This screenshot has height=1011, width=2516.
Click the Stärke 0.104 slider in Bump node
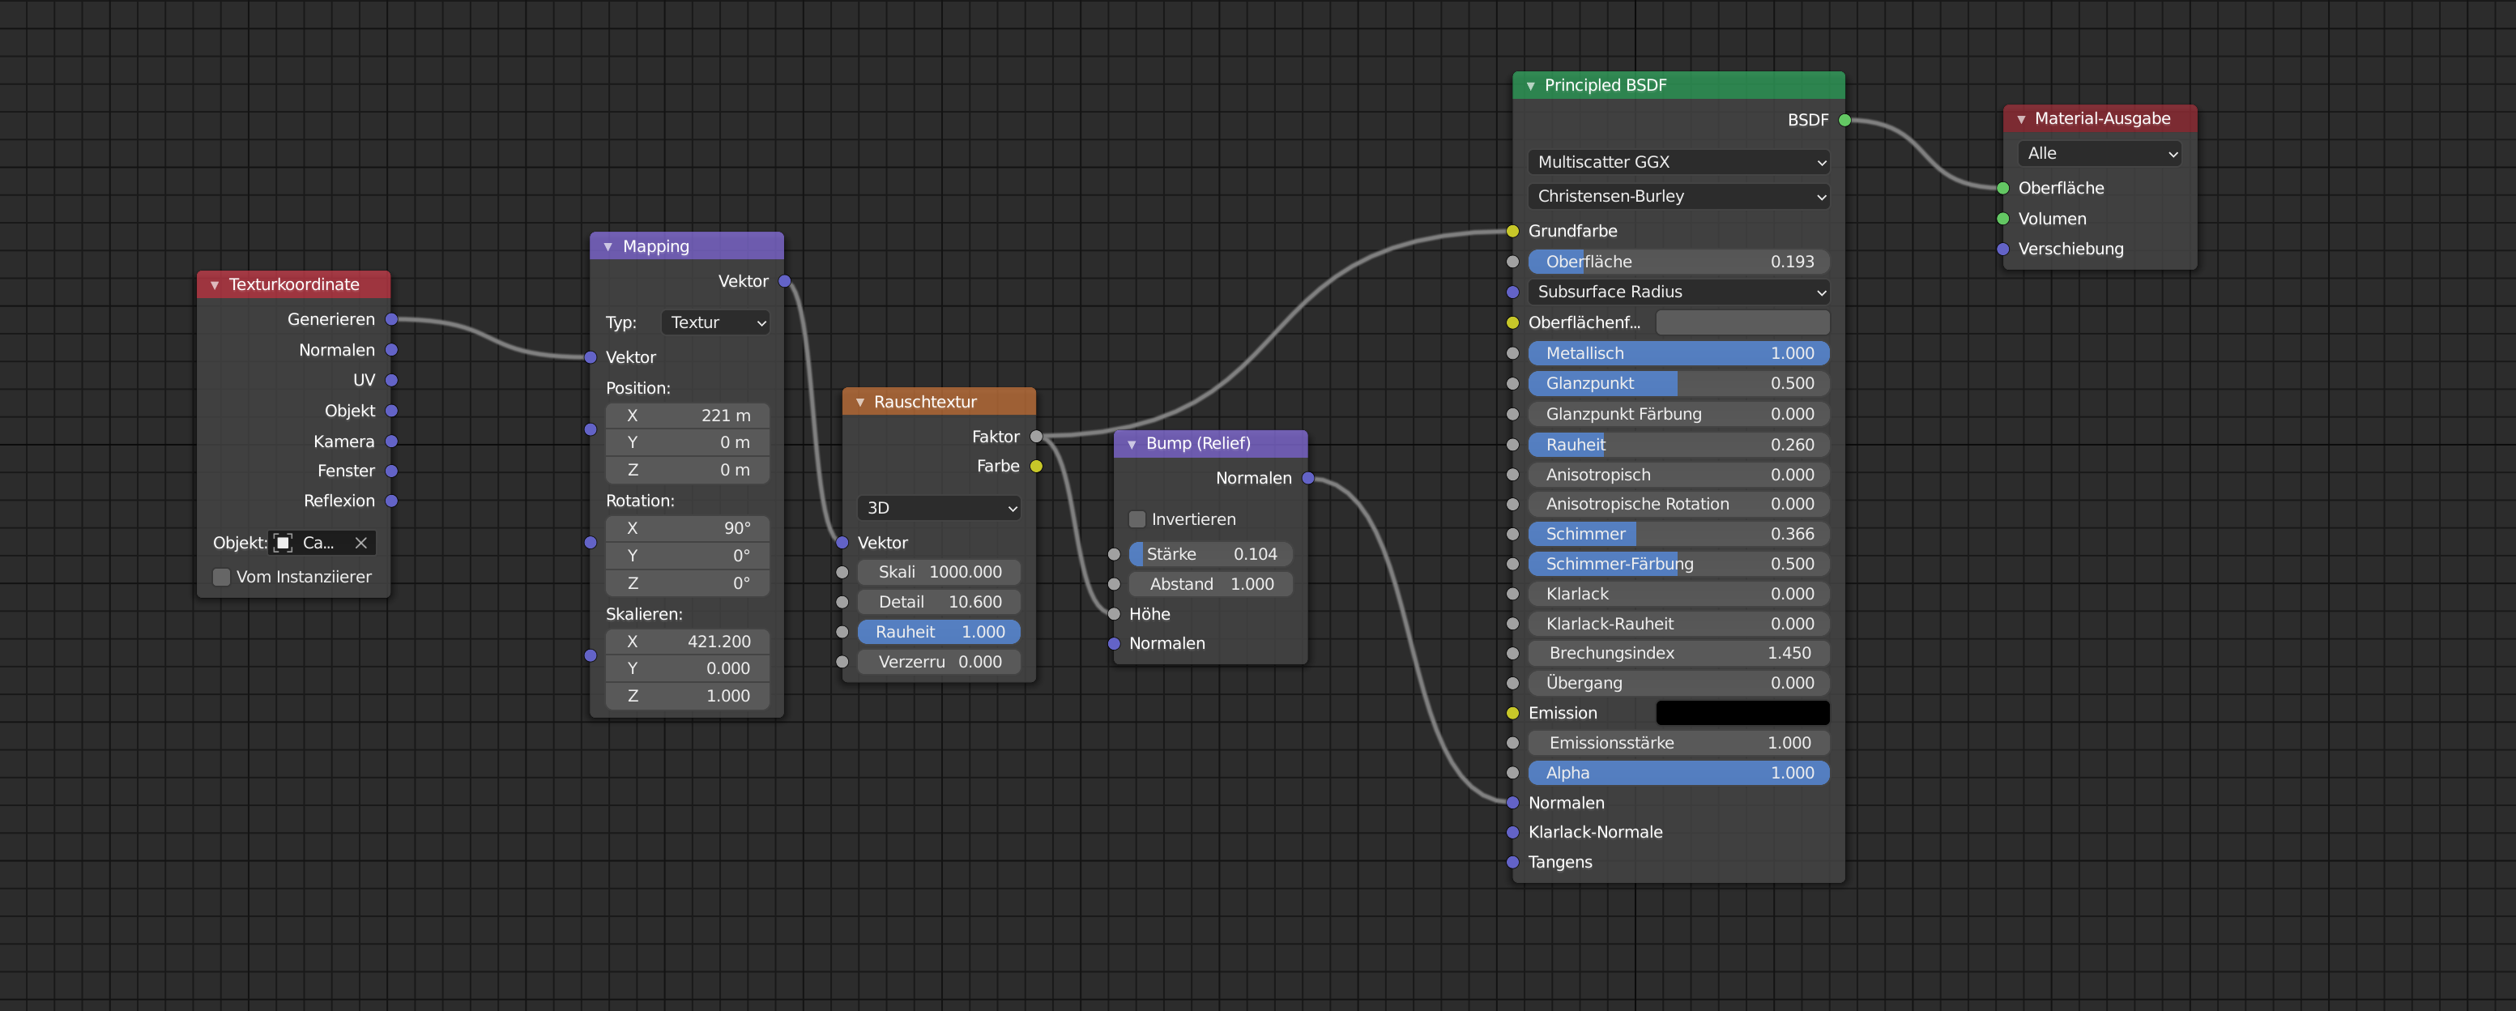coord(1210,555)
